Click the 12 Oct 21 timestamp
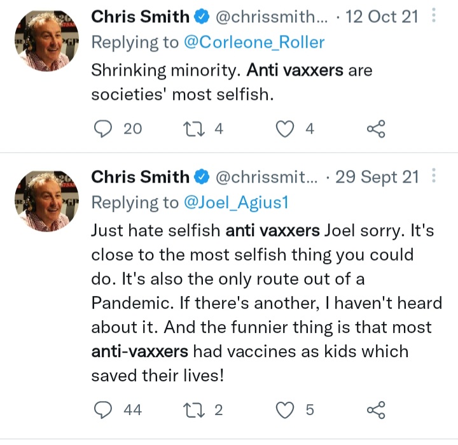 coord(382,17)
